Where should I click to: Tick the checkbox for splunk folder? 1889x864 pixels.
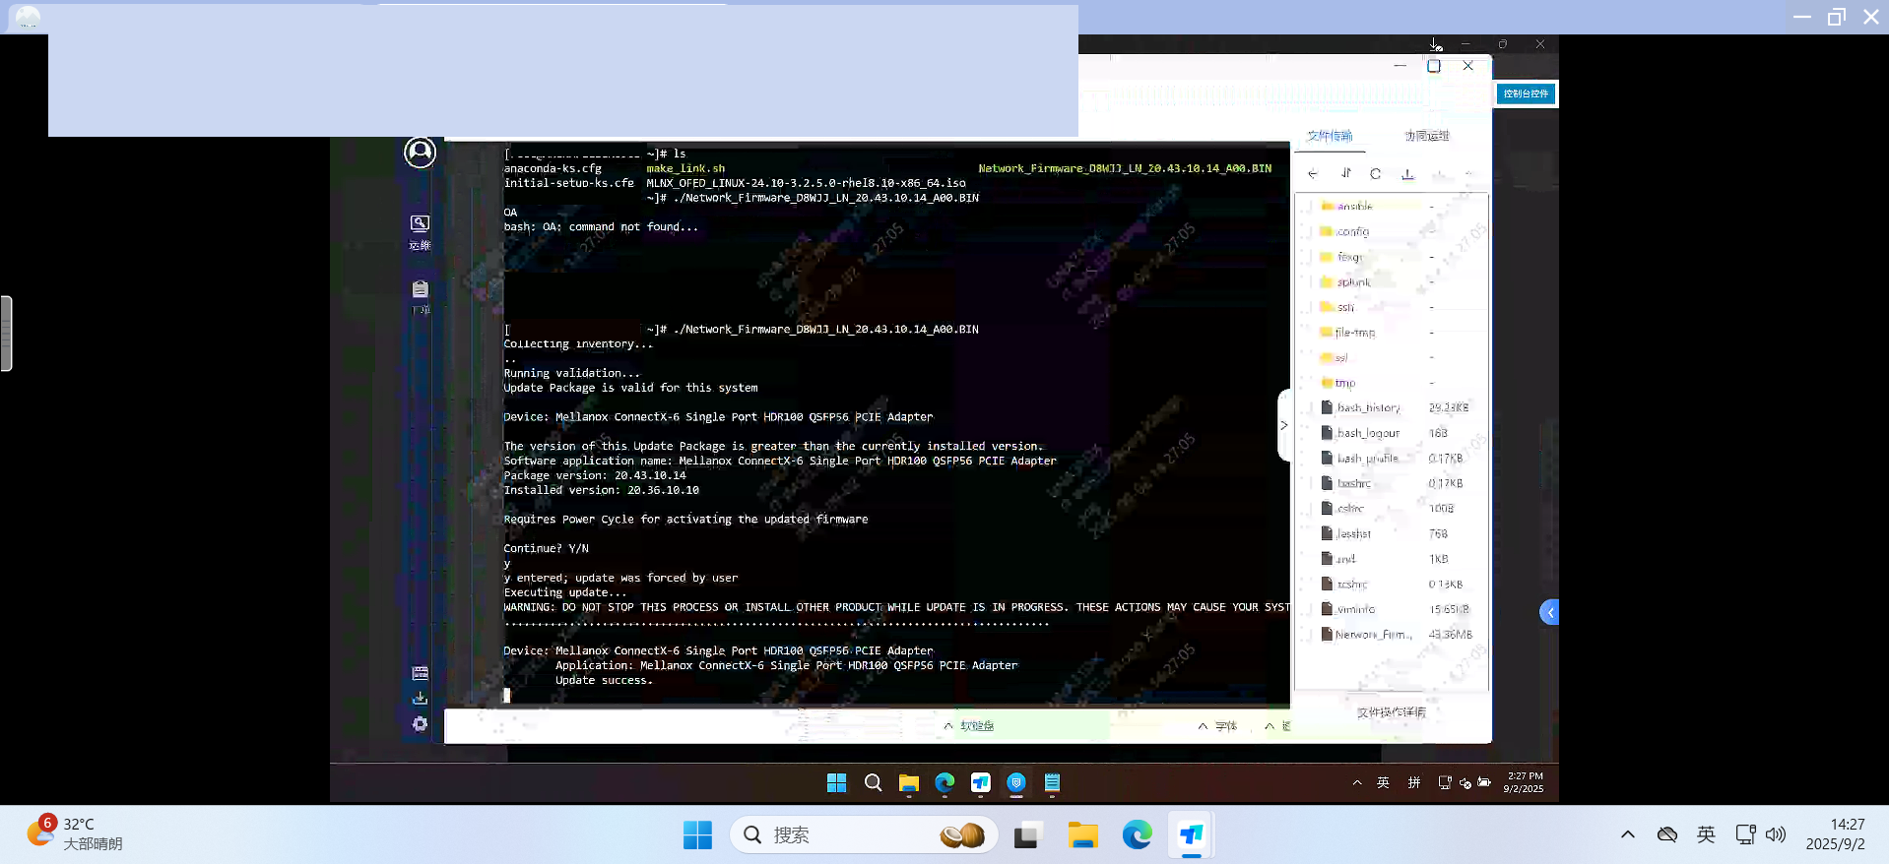point(1308,282)
